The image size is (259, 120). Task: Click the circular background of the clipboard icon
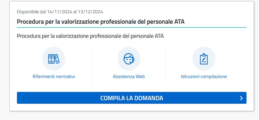coord(204,59)
